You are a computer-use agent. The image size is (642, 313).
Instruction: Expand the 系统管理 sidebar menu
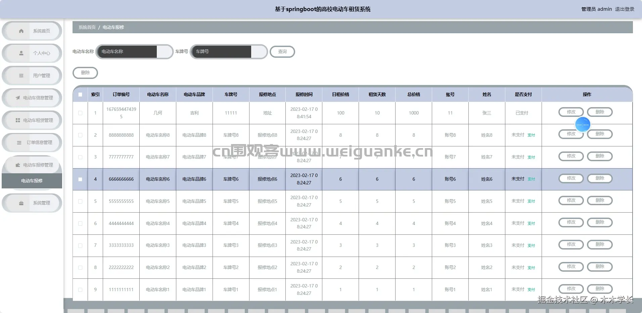(32, 203)
